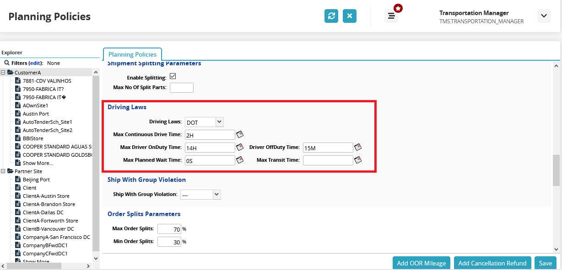Open duration picker for Max Transit Time

point(358,160)
